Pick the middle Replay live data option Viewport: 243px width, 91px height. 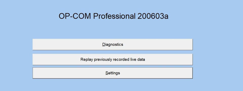tap(112, 59)
